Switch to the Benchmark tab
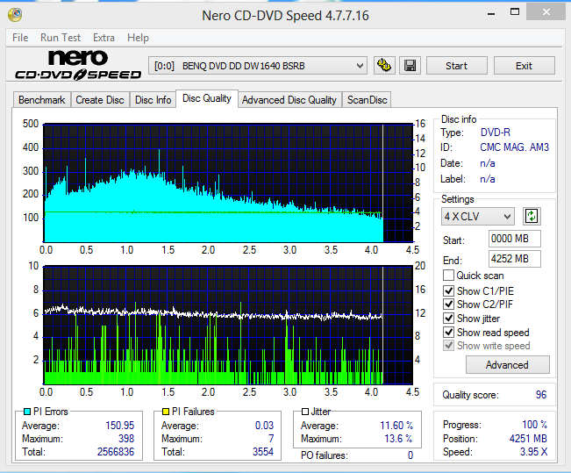This screenshot has width=571, height=473. click(41, 100)
